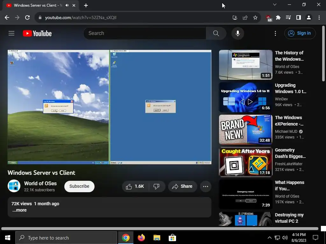This screenshot has height=244, width=326.
Task: Click the horizontal scrollbar at bottom
Action: pos(160,229)
